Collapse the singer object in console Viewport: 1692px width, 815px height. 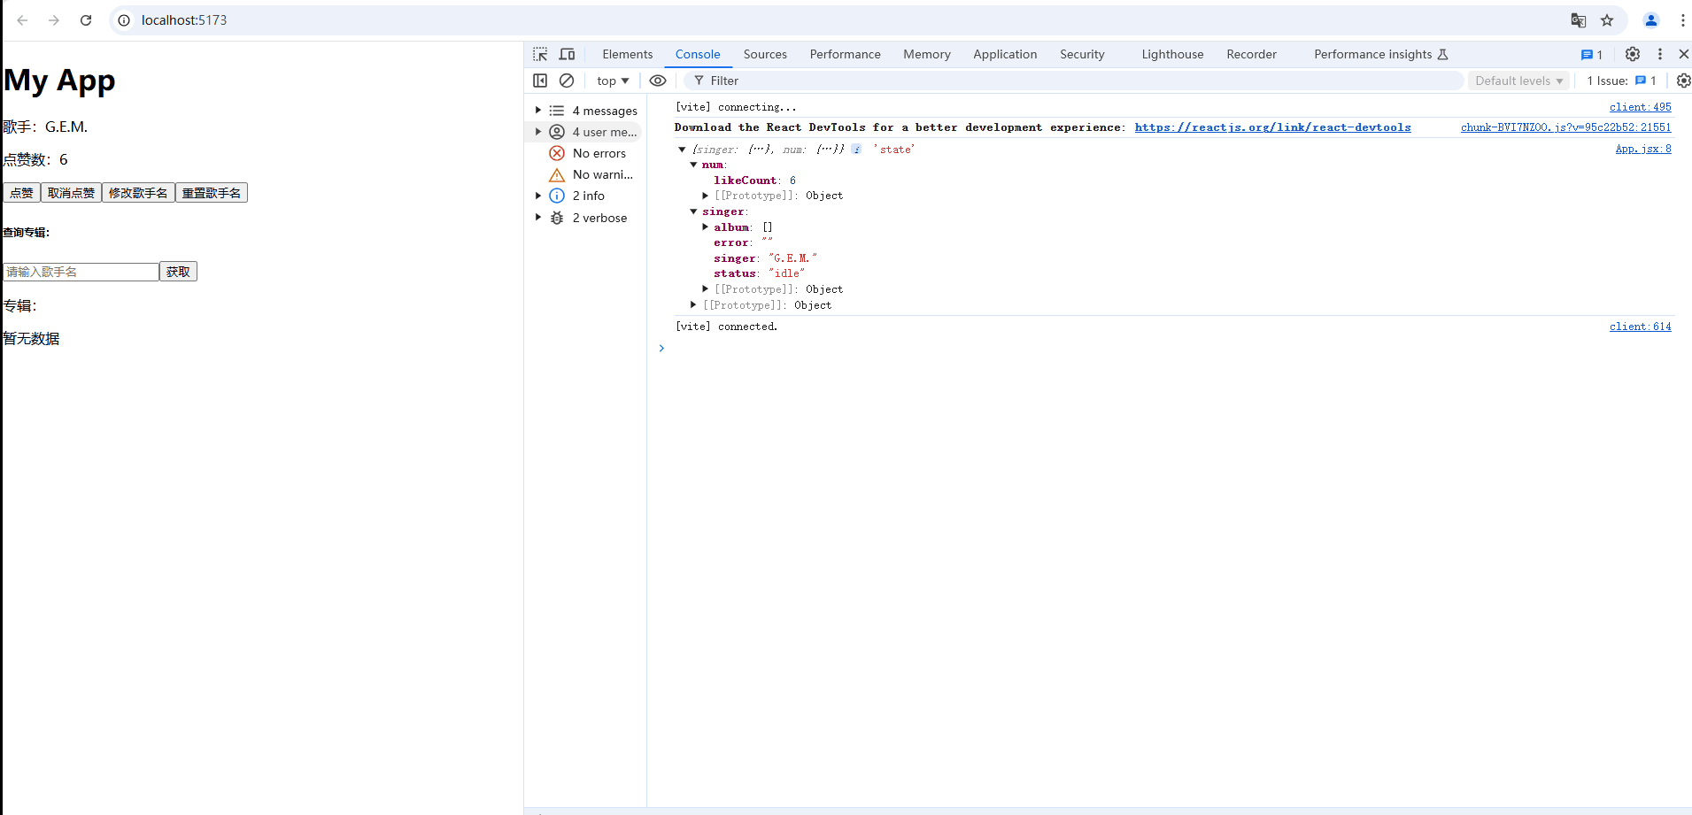(x=694, y=211)
